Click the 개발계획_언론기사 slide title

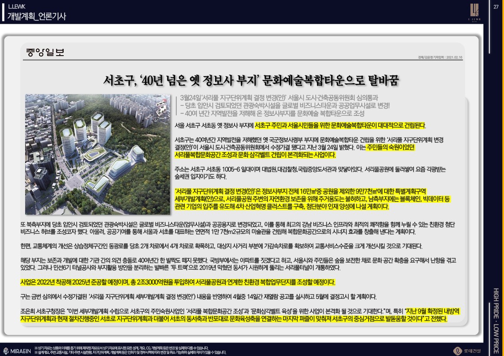(x=37, y=17)
